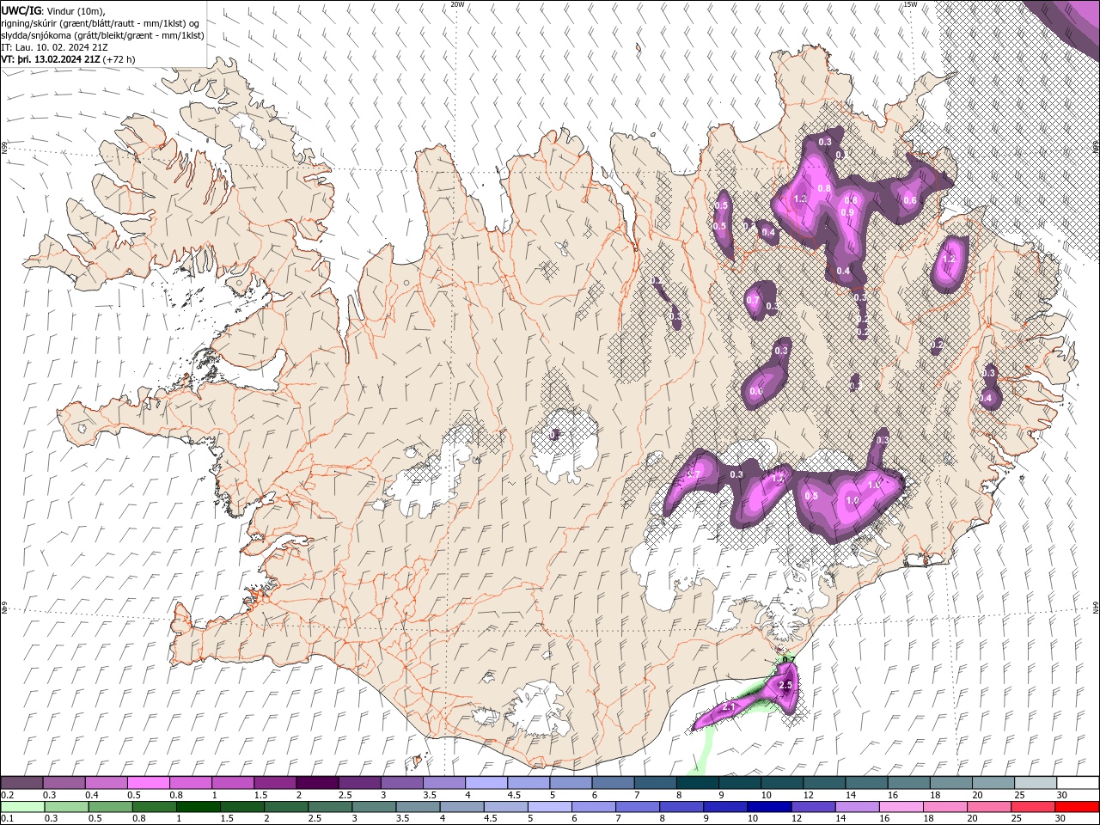Click the '15W' longitude label

pos(910,4)
